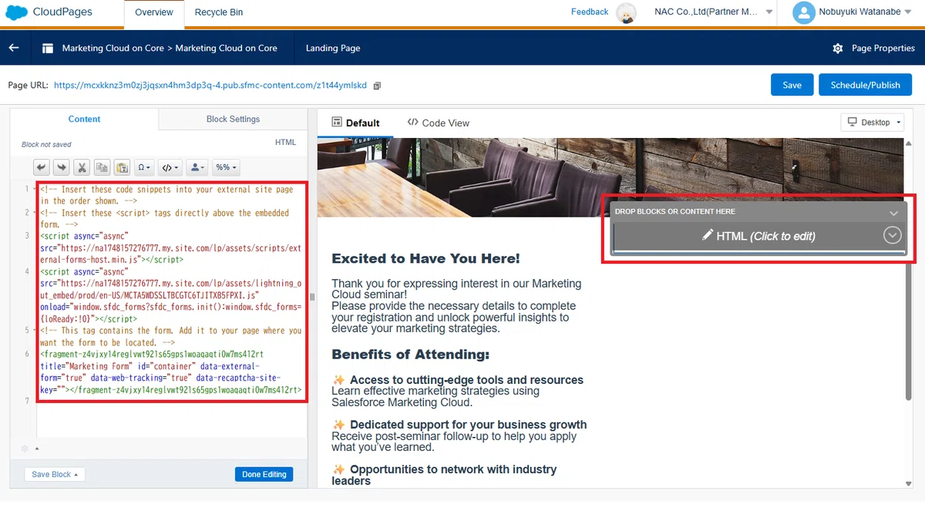This screenshot has width=925, height=518.
Task: Select the Default view tab
Action: coord(355,123)
